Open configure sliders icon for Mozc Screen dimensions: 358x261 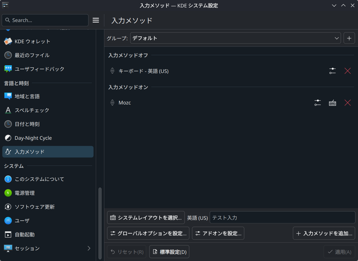[x=317, y=103]
